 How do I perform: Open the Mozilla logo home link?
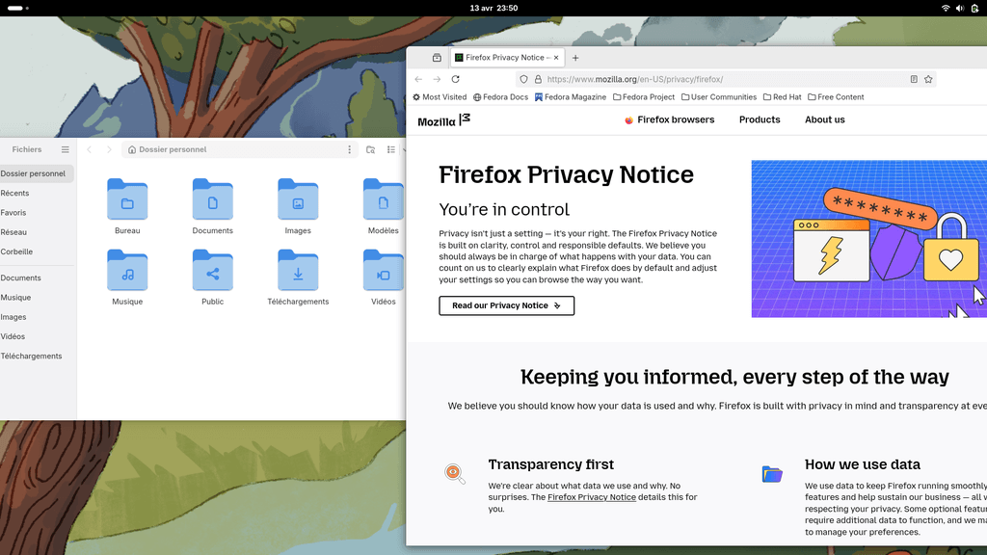click(x=443, y=120)
